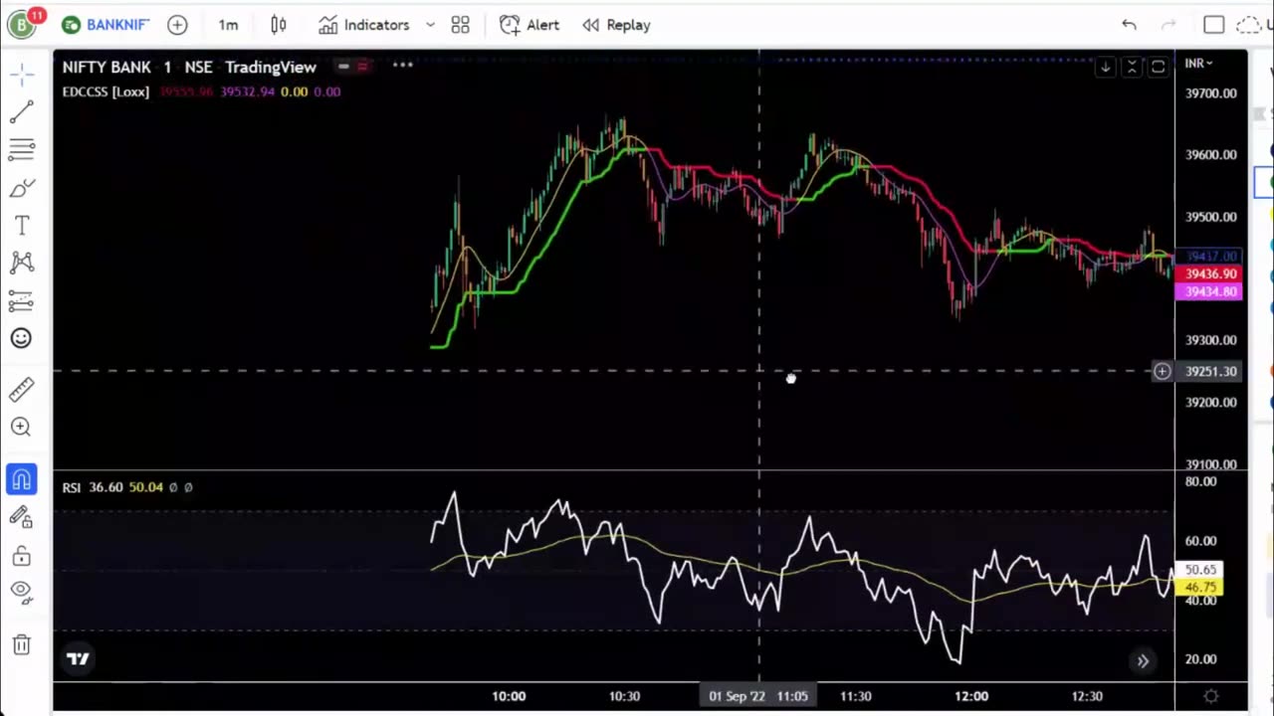This screenshot has height=716, width=1274.
Task: Toggle lock all drawing tools
Action: (22, 555)
